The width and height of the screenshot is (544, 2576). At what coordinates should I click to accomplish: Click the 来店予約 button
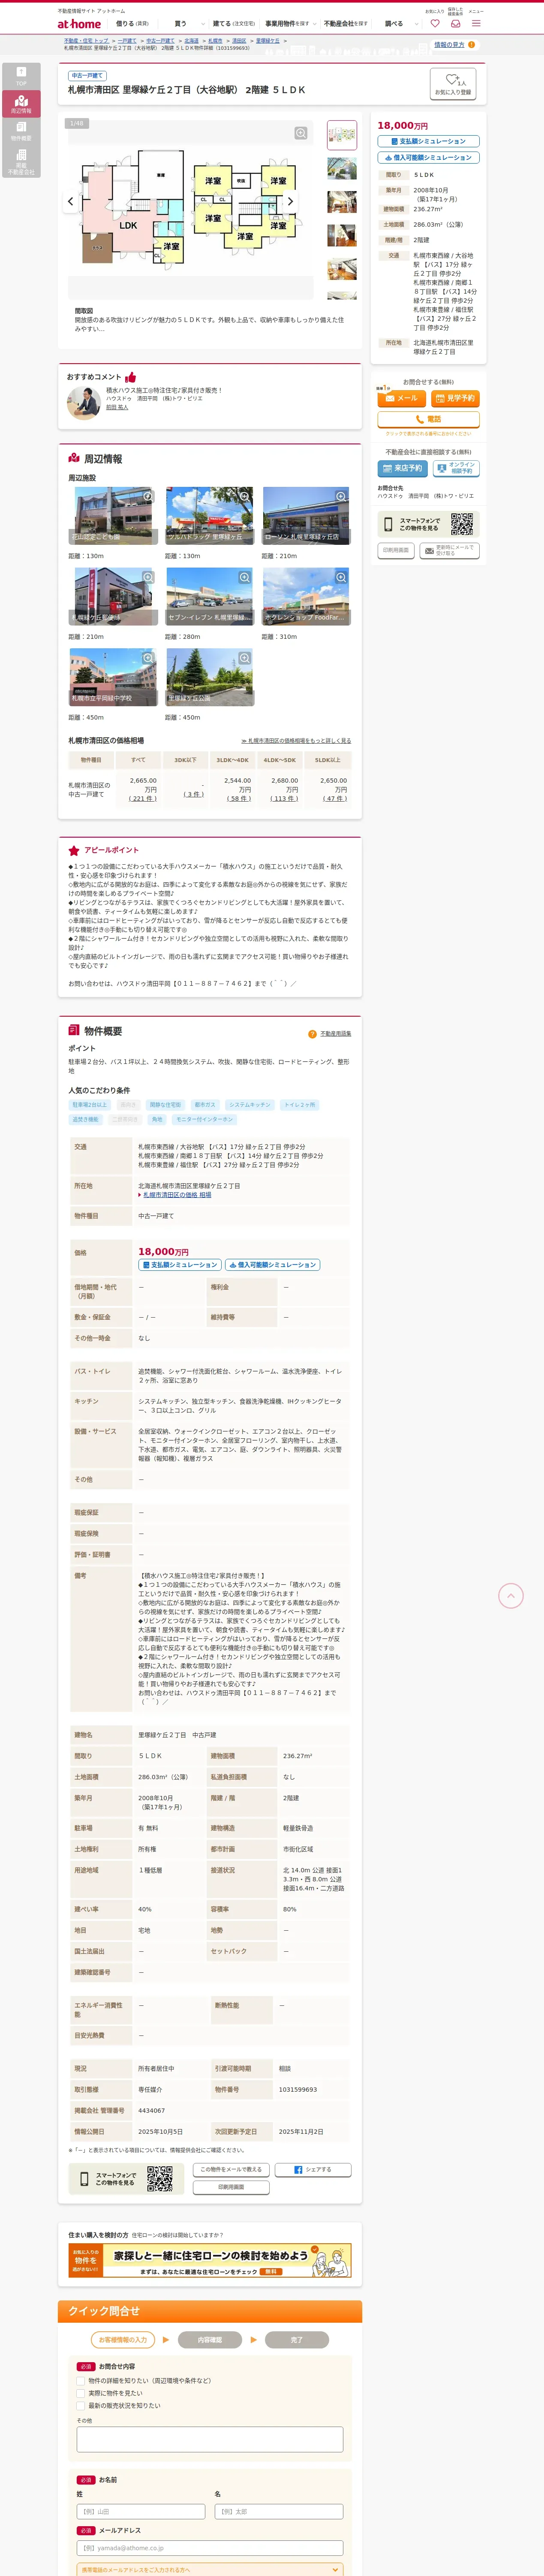coord(401,468)
